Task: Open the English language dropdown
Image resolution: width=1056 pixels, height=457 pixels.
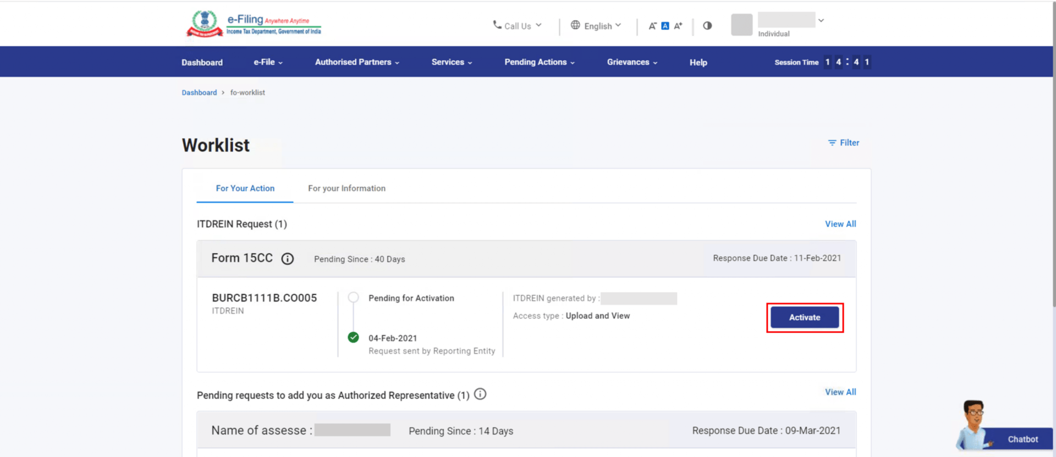Action: [x=596, y=26]
